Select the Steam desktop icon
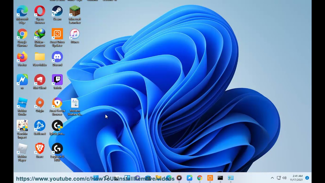This screenshot has height=183, width=325. pyautogui.click(x=57, y=13)
